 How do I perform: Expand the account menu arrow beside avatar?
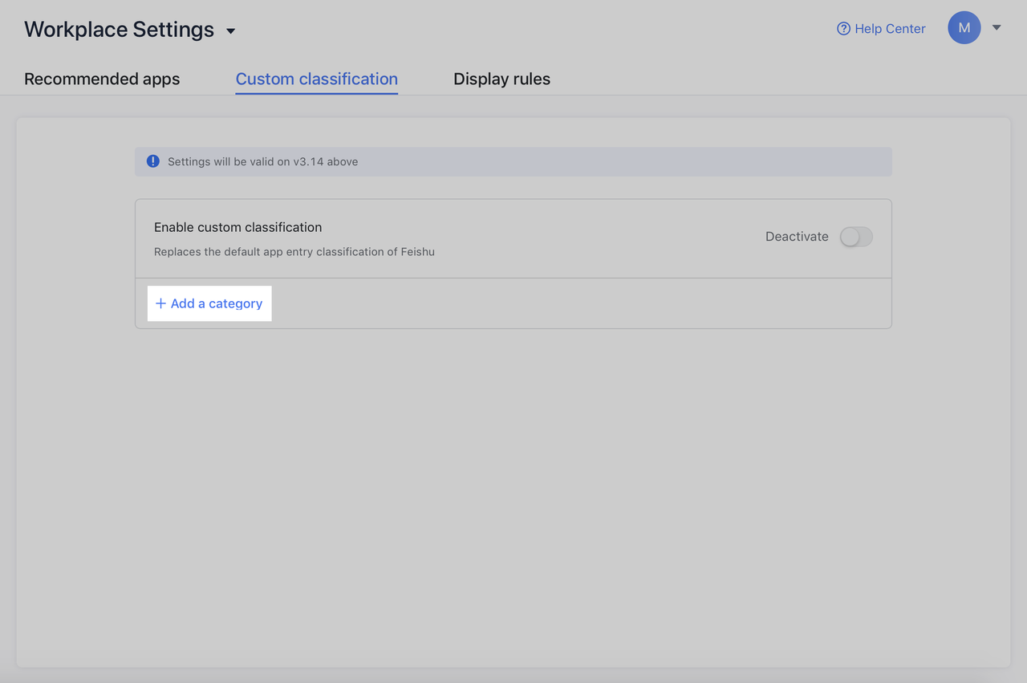click(x=997, y=28)
